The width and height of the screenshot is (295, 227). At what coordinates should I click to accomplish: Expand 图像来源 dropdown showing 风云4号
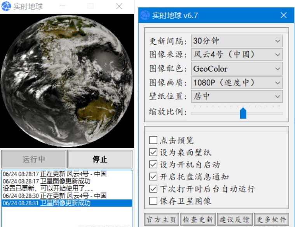click(237, 55)
